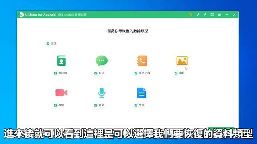257x144 pixels.
Task: Click the UltData logo in title bar
Action: coord(22,14)
